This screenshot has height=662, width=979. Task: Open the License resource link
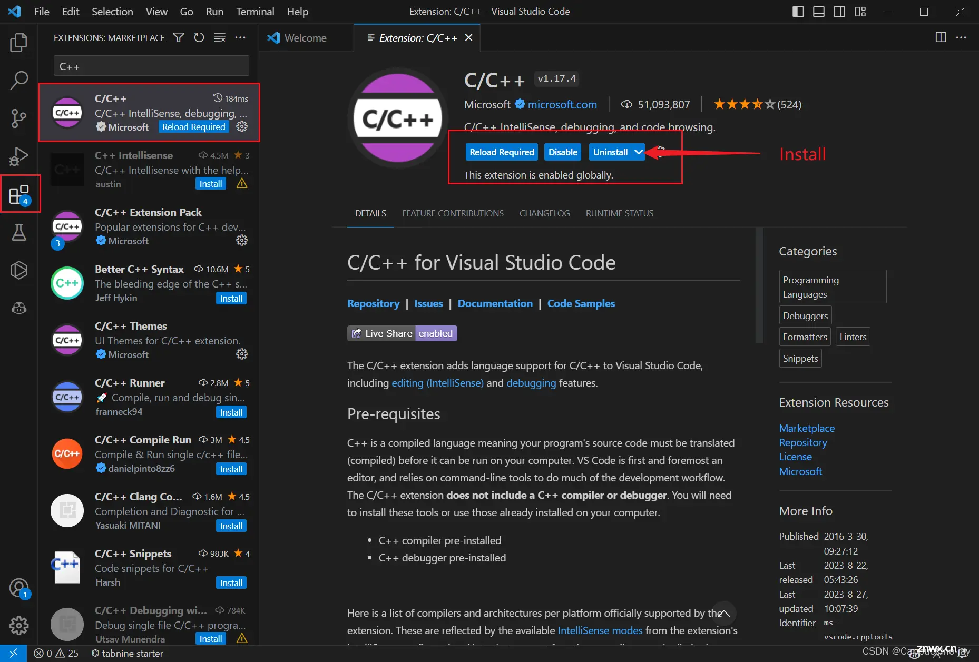(x=796, y=457)
